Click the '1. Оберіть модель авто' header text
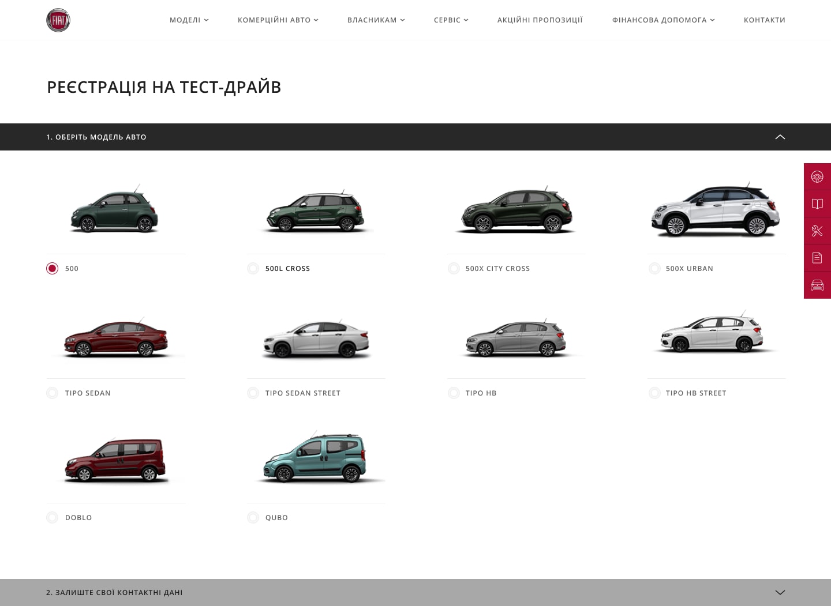This screenshot has width=831, height=606. 96,137
